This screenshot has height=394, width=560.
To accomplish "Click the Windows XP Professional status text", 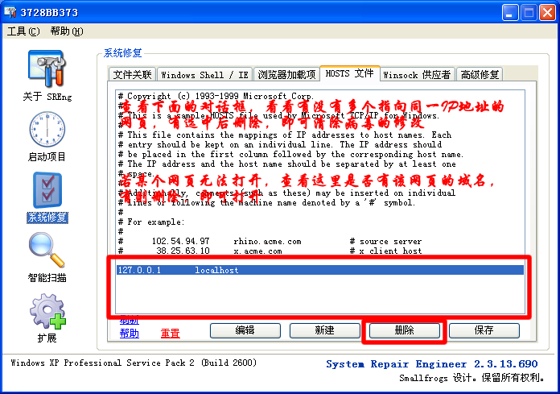I will tap(134, 363).
